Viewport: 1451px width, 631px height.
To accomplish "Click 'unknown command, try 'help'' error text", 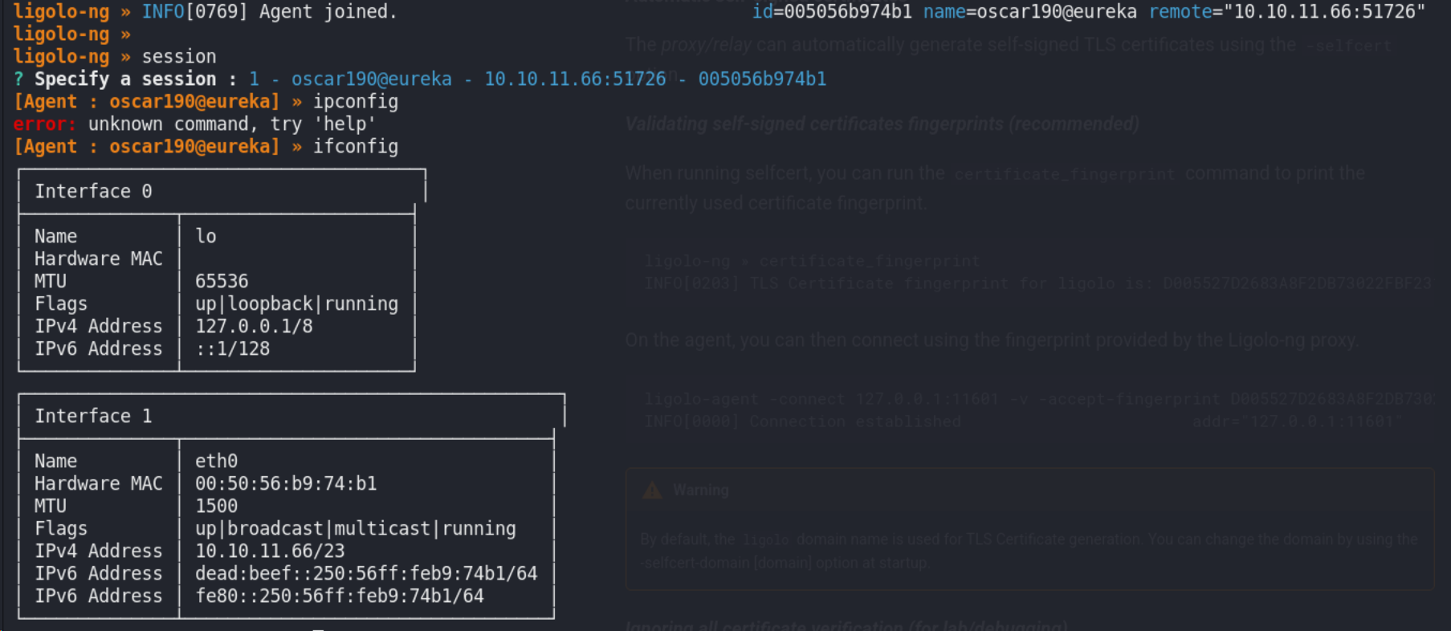I will tap(232, 124).
